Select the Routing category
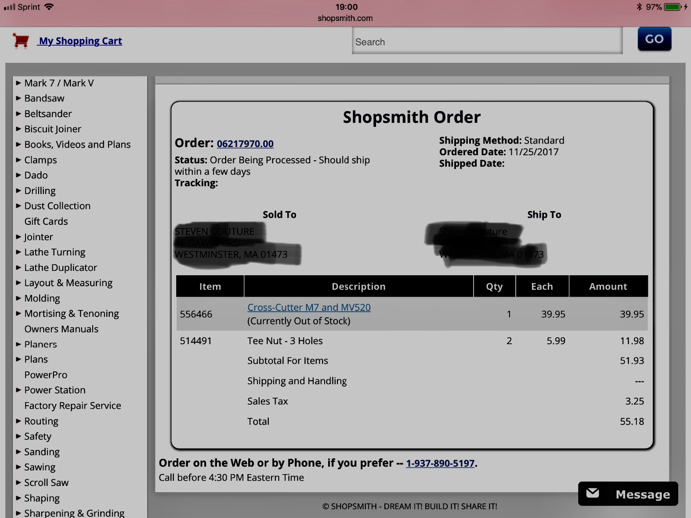The image size is (691, 518). [41, 421]
